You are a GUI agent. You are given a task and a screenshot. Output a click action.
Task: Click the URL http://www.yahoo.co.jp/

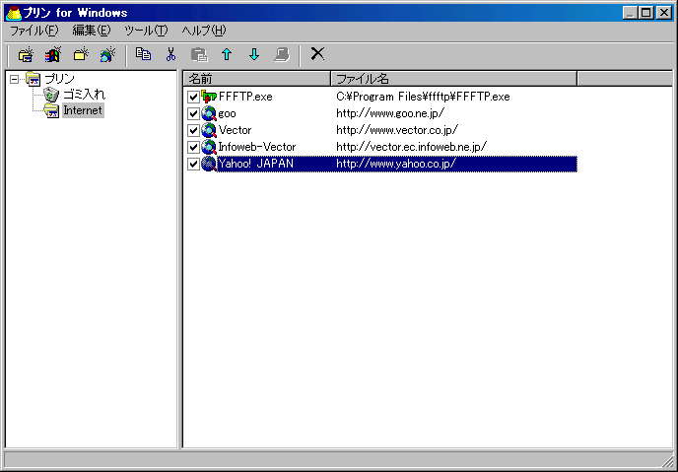396,164
